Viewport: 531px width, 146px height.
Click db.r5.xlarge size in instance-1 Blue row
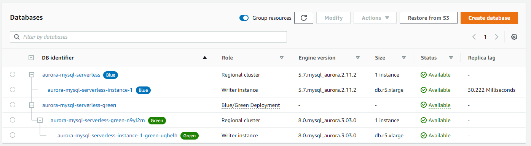[x=389, y=90]
